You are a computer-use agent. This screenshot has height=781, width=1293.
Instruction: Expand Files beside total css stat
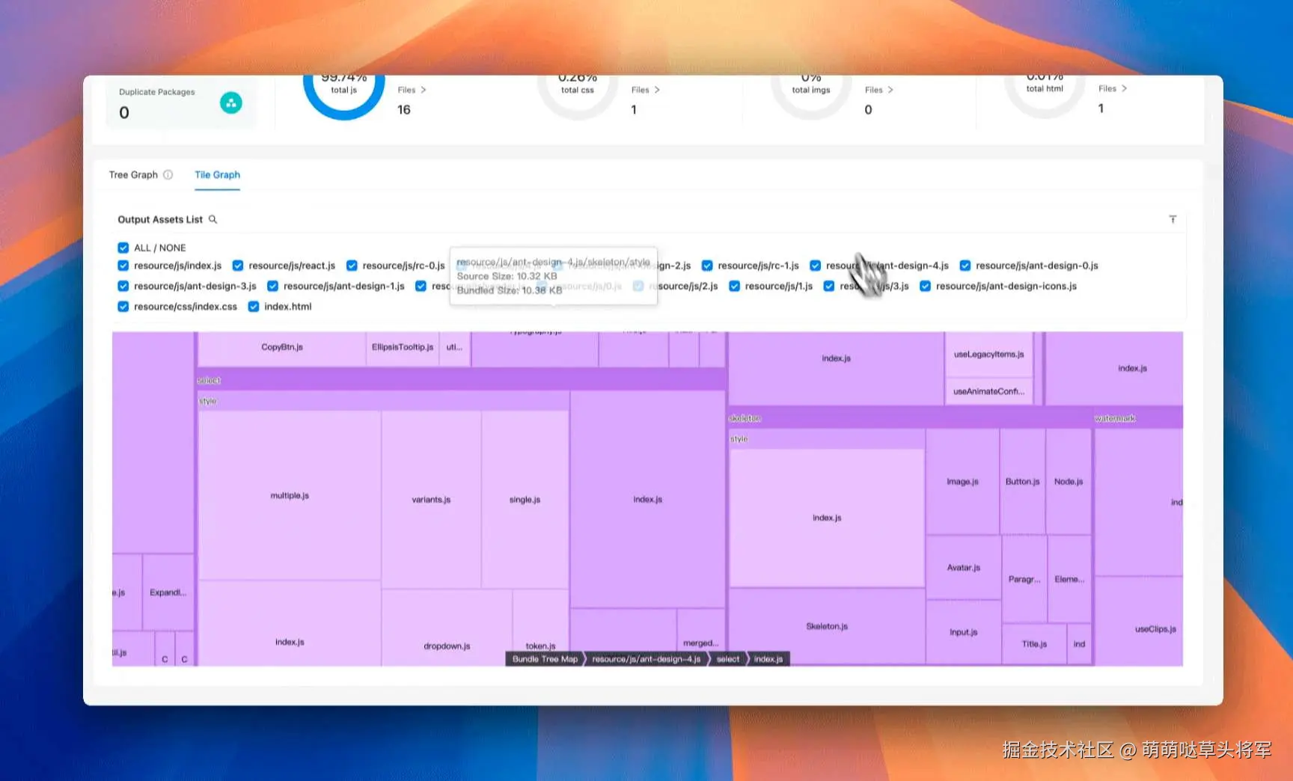tap(644, 89)
